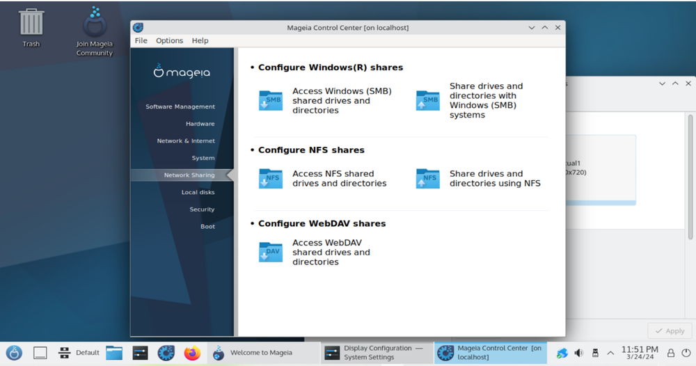Screen dimensions: 696x366
Task: Select Network & Internet in sidebar
Action: point(186,141)
